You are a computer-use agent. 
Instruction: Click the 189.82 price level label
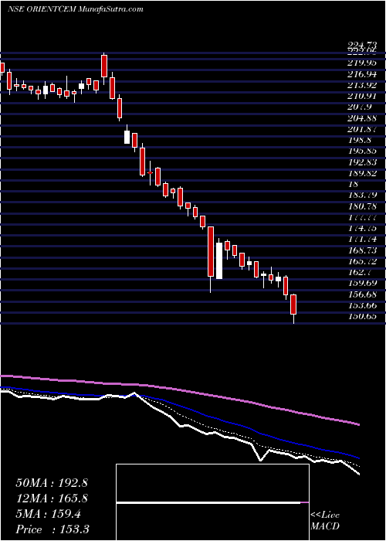(x=361, y=173)
